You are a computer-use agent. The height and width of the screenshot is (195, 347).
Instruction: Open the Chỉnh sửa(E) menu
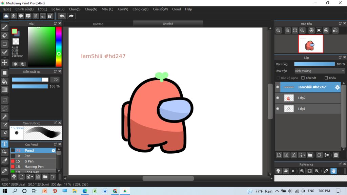[24, 9]
